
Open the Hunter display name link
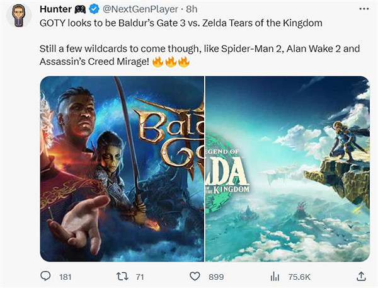(55, 9)
